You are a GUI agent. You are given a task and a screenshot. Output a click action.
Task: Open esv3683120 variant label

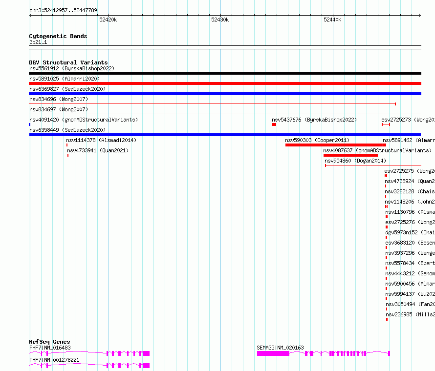pyautogui.click(x=410, y=243)
